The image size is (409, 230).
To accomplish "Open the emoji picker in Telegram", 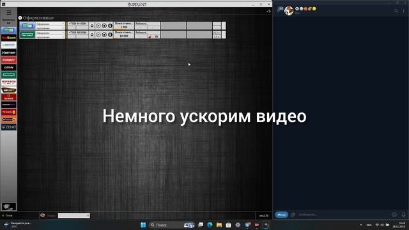I will pyautogui.click(x=394, y=215).
